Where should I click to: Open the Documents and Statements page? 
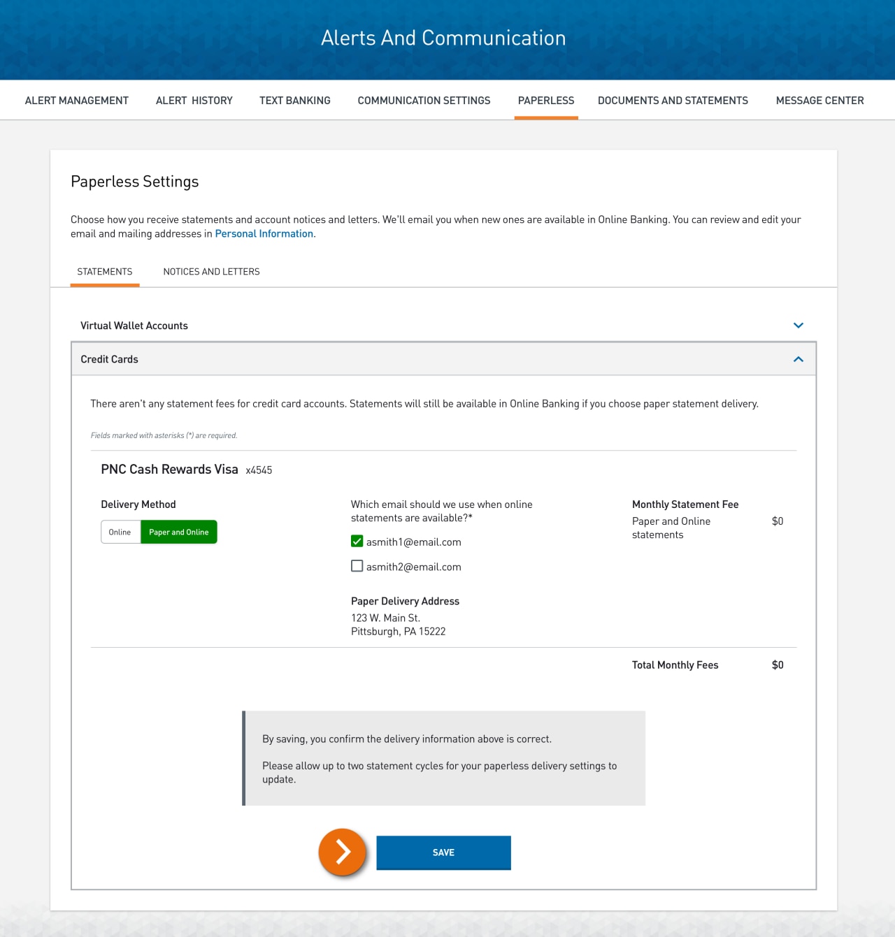point(672,100)
